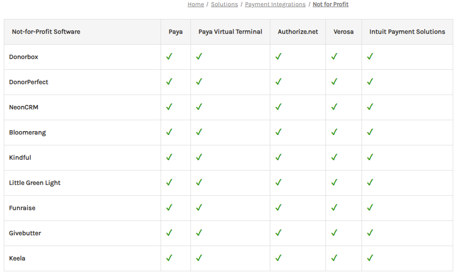Go to Payment Integrations breadcrumb
Viewport: 457px width, 277px height.
275,4
